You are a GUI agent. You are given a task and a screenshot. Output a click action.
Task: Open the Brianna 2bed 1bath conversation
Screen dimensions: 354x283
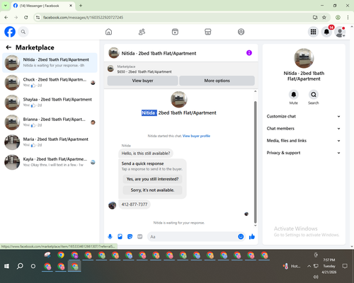point(50,122)
